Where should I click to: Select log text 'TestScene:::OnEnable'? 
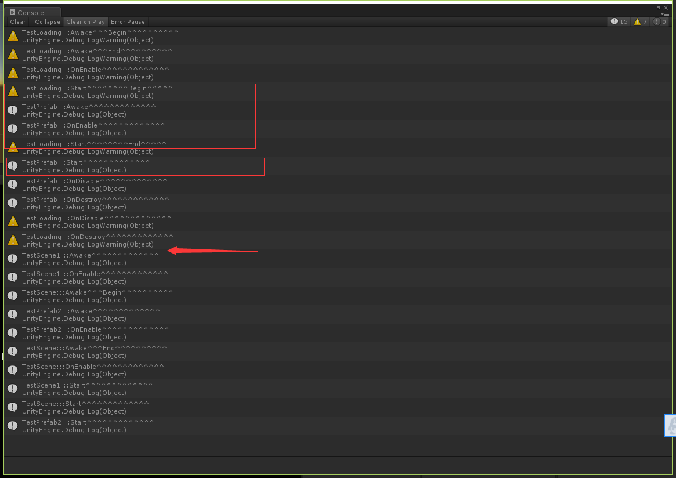point(59,366)
